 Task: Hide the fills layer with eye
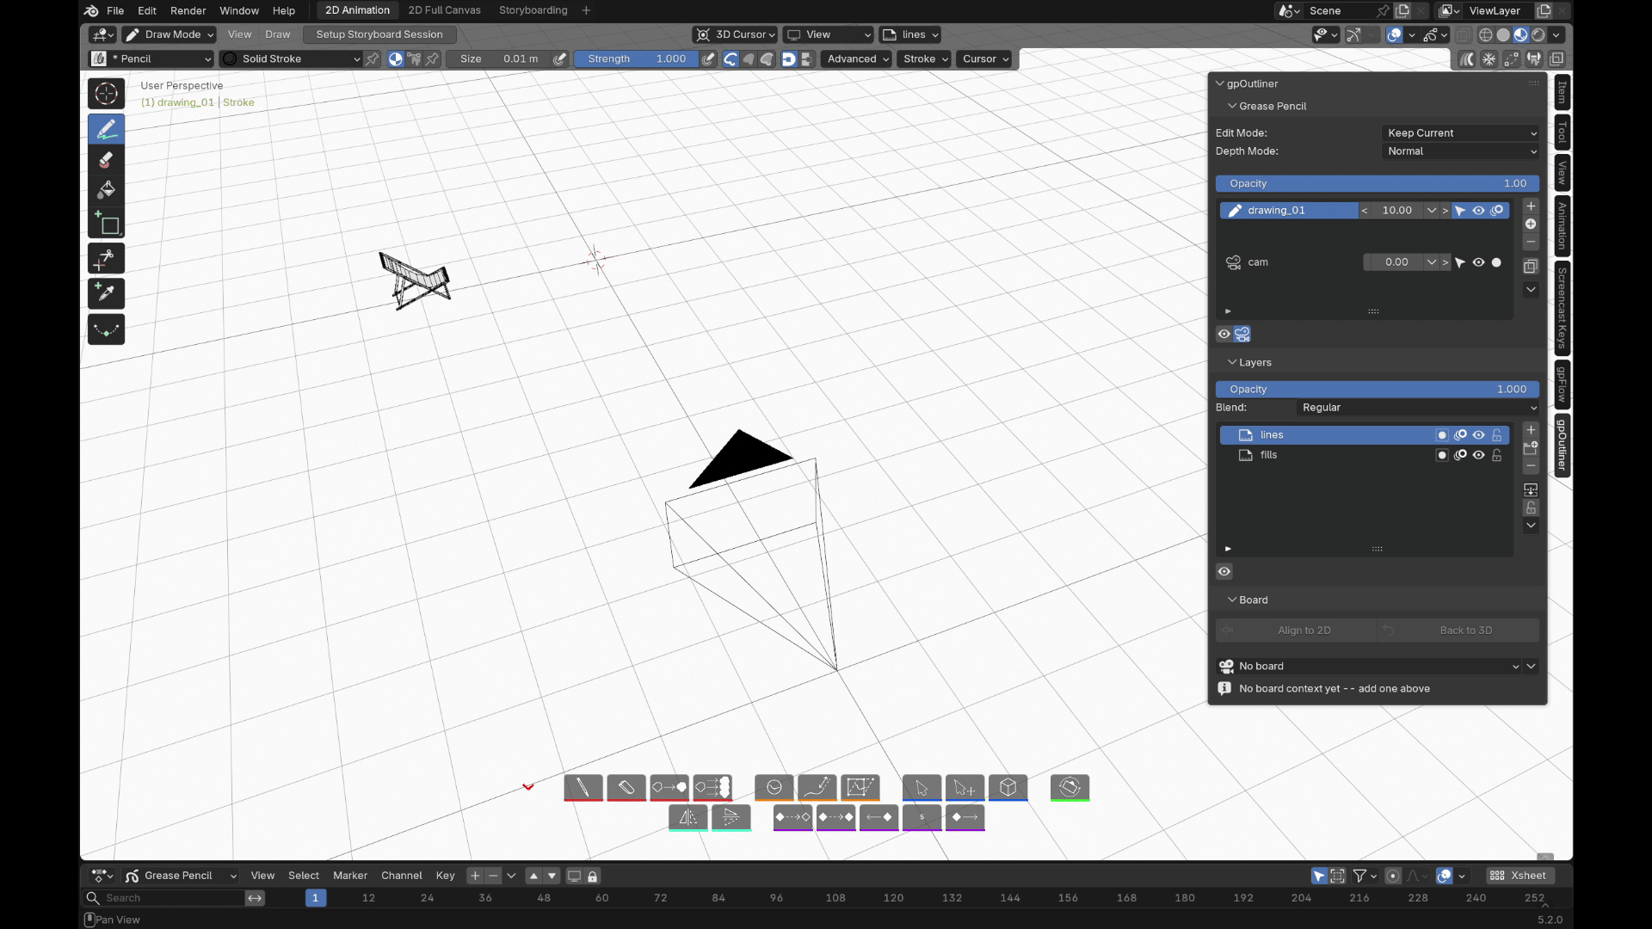[1479, 455]
